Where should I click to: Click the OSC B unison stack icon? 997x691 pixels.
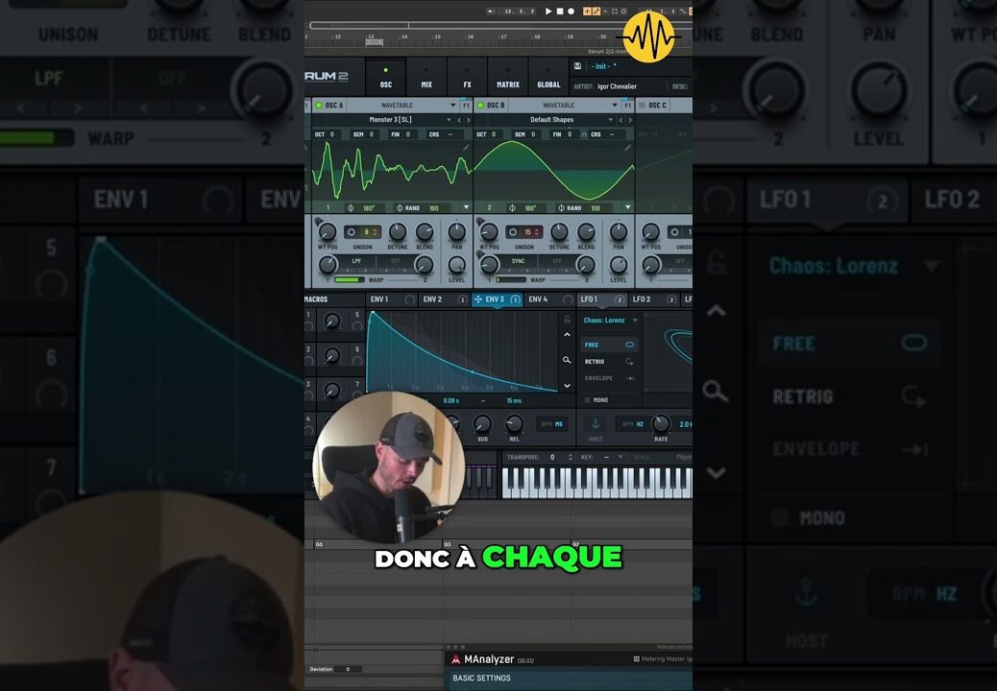513,232
